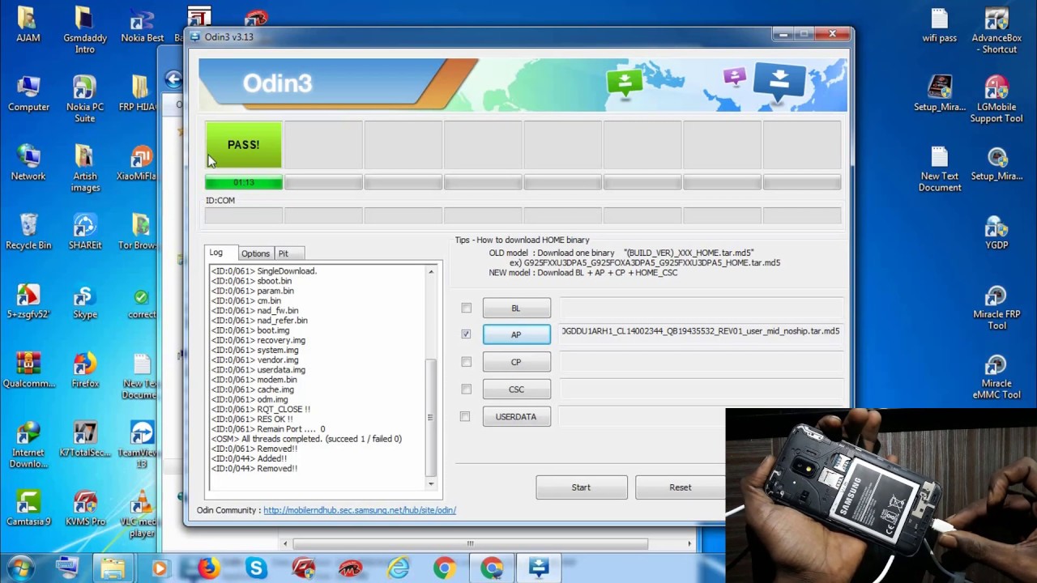Open Internet Download Manager shortcut
This screenshot has height=583, width=1037.
tap(28, 445)
